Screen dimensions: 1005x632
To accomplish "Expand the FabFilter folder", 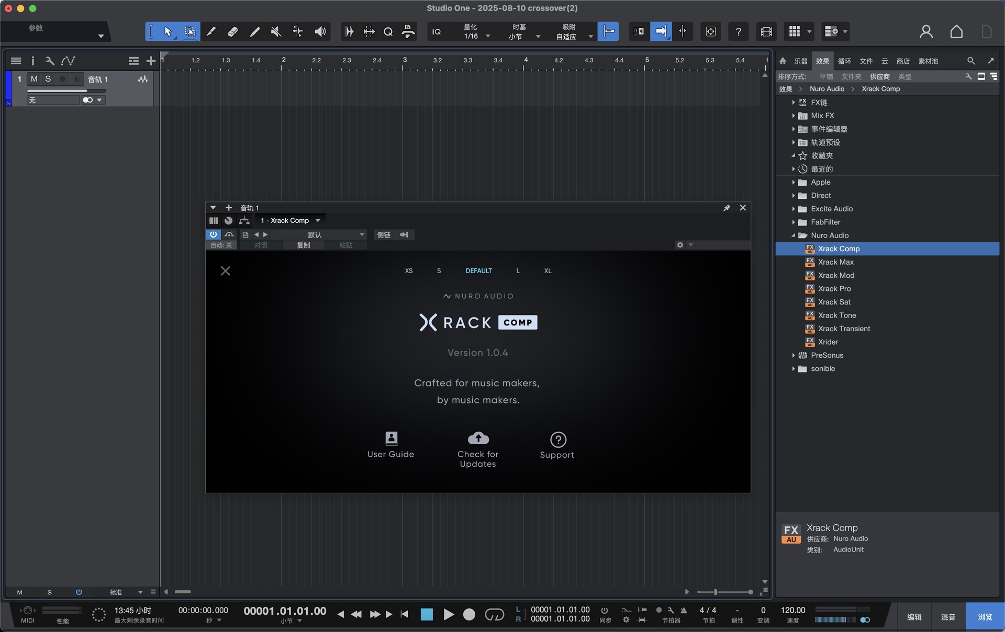I will click(794, 222).
